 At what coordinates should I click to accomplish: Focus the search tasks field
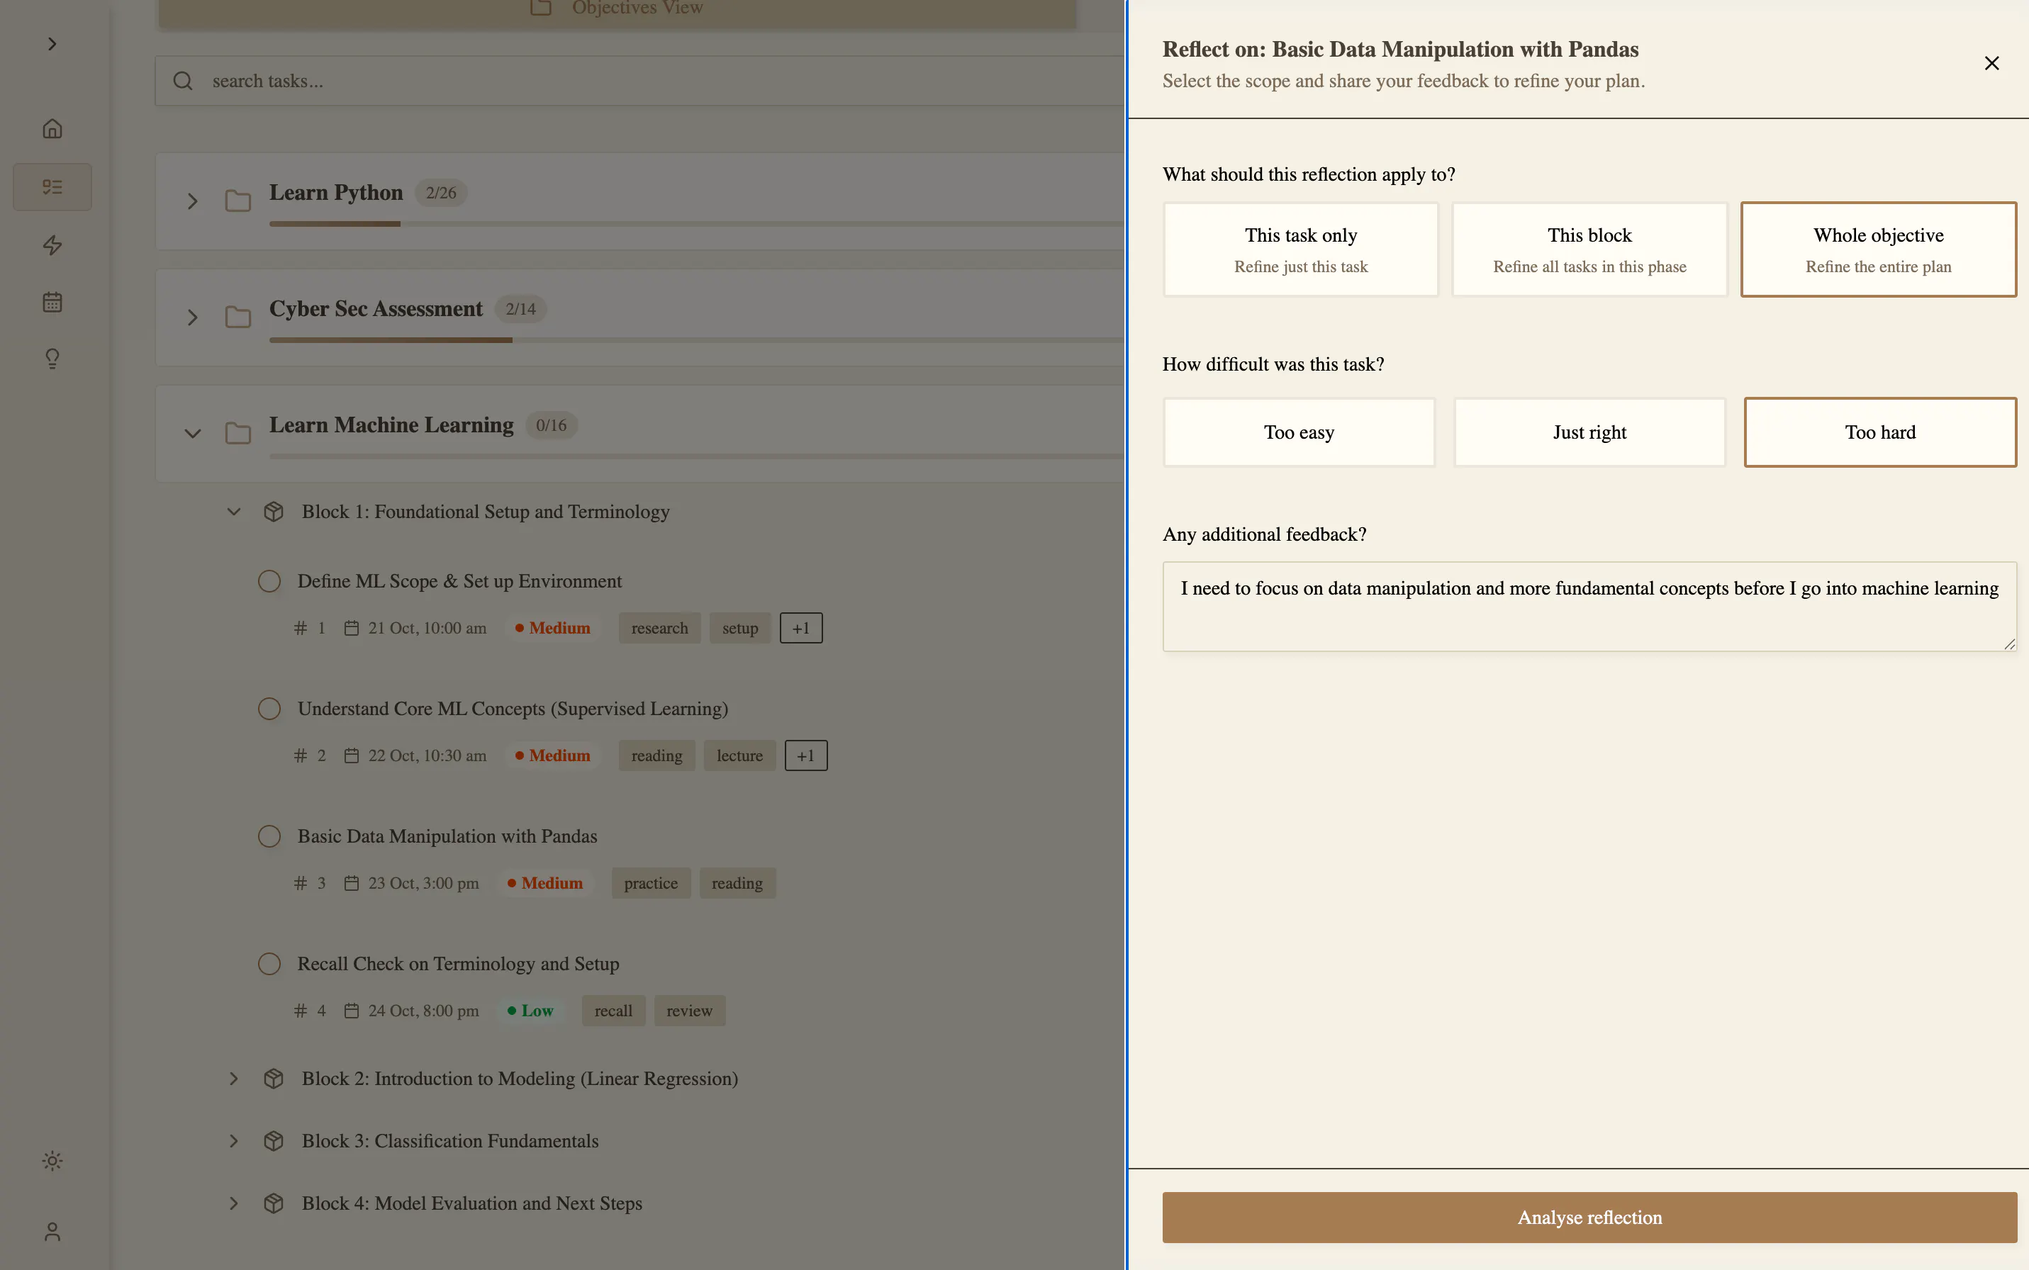coord(639,81)
